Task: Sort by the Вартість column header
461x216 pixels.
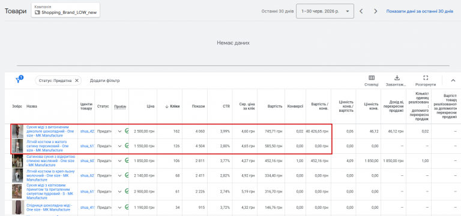Action: click(275, 107)
